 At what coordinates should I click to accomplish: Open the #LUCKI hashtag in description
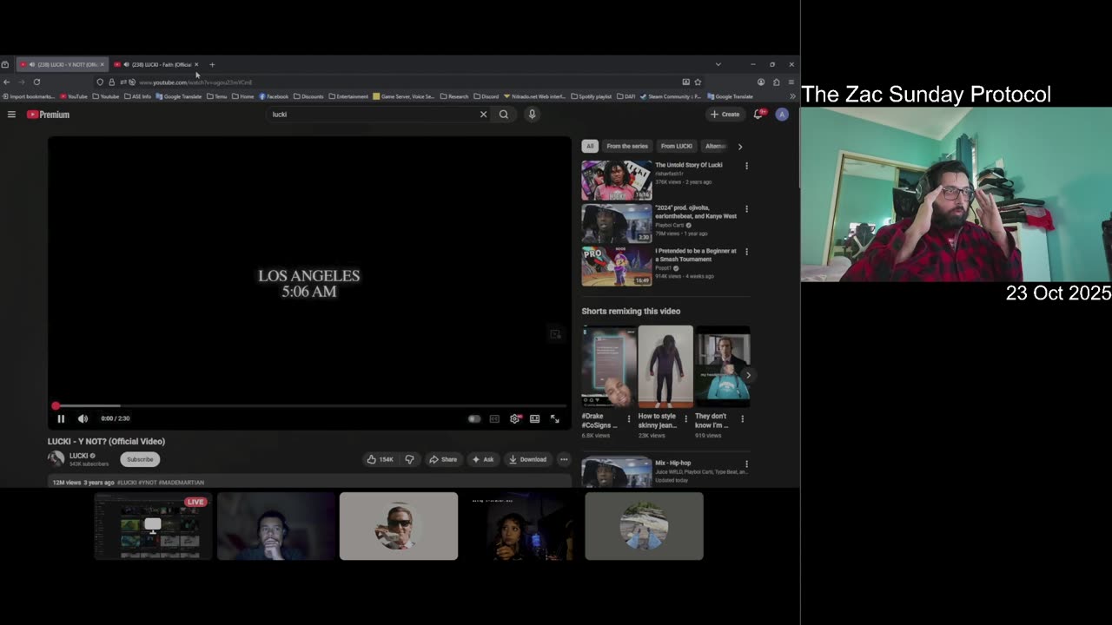(x=127, y=483)
